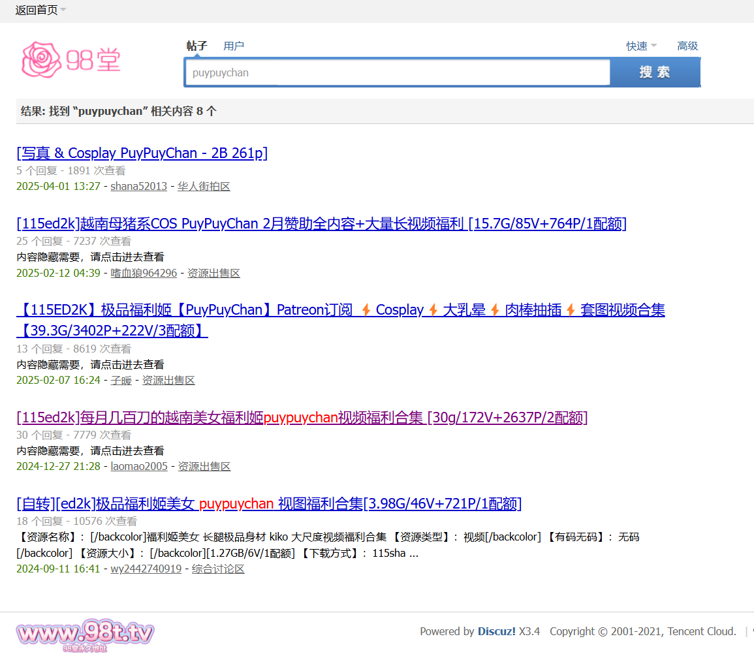Switch to the 用户 search tab
Viewport: 754px width, 658px height.
click(234, 46)
